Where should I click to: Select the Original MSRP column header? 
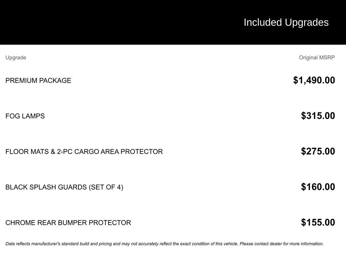tap(317, 58)
